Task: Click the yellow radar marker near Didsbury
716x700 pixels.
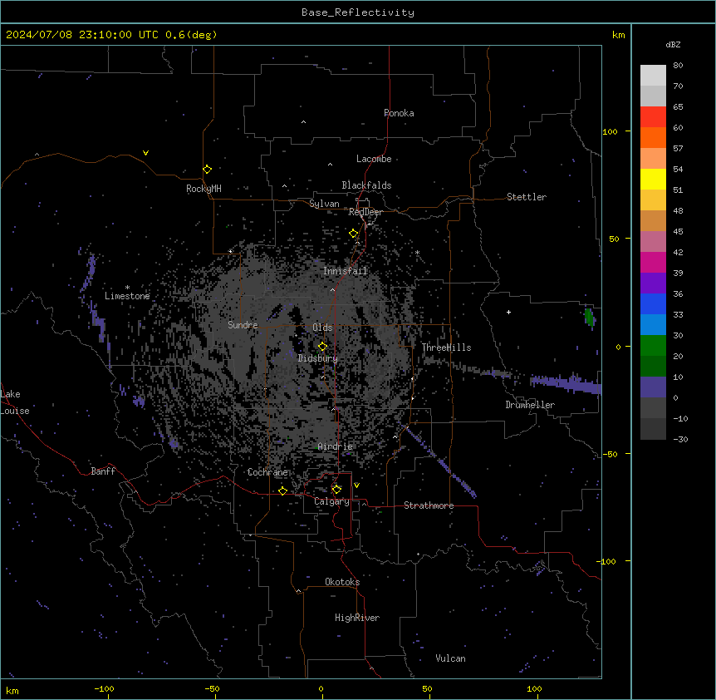Action: click(322, 347)
